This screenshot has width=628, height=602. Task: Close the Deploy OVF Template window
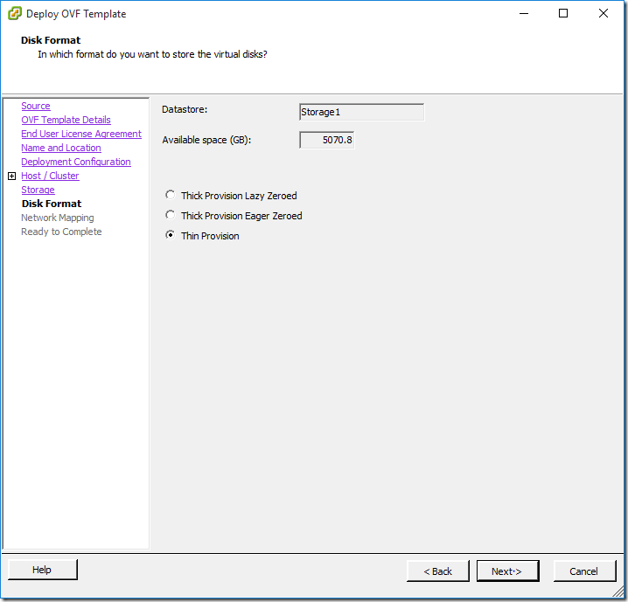[x=604, y=14]
